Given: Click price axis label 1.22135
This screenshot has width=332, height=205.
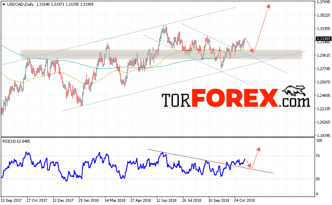Looking at the screenshot, I should click(323, 109).
